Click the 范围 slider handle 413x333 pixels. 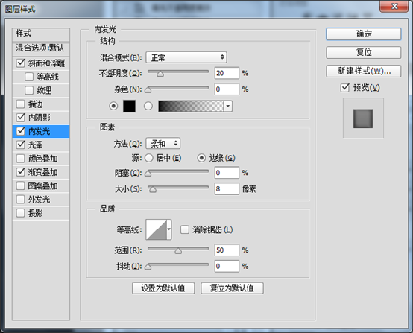(178, 251)
